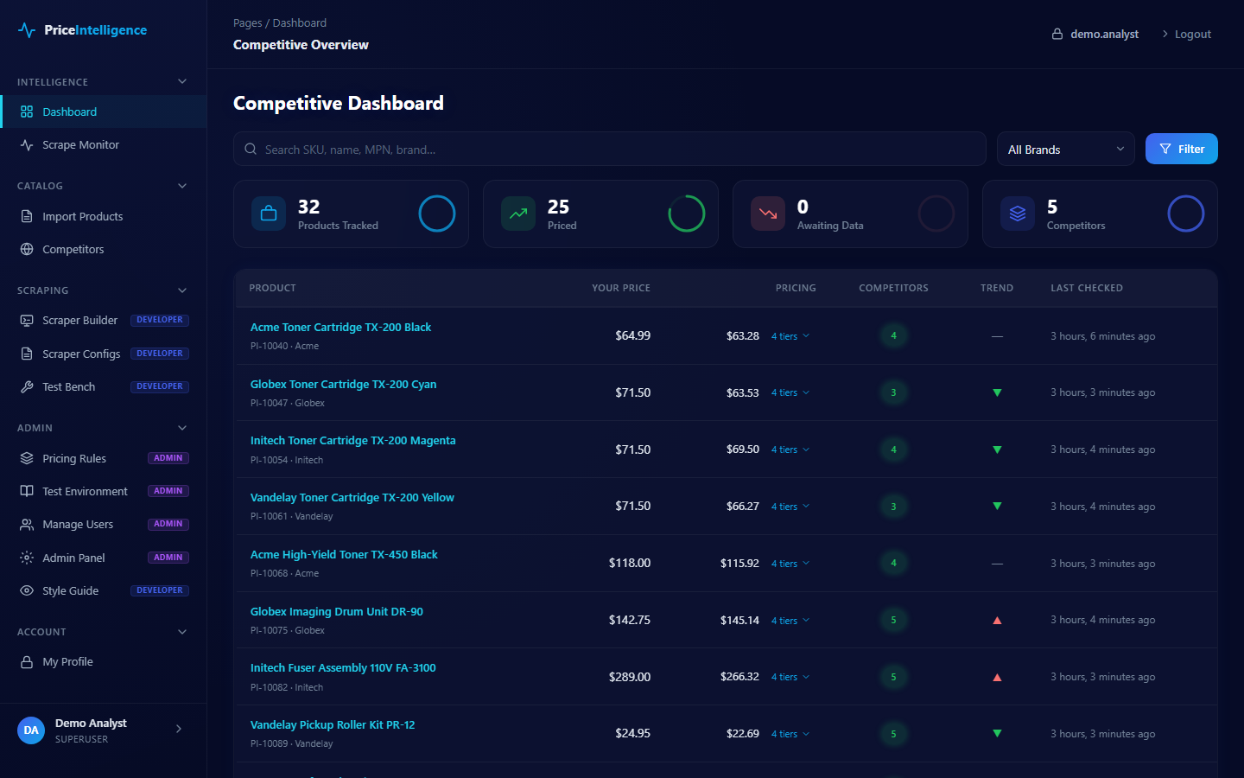
Task: Click the Competitors stack icon in stat card
Action: pos(1018,214)
